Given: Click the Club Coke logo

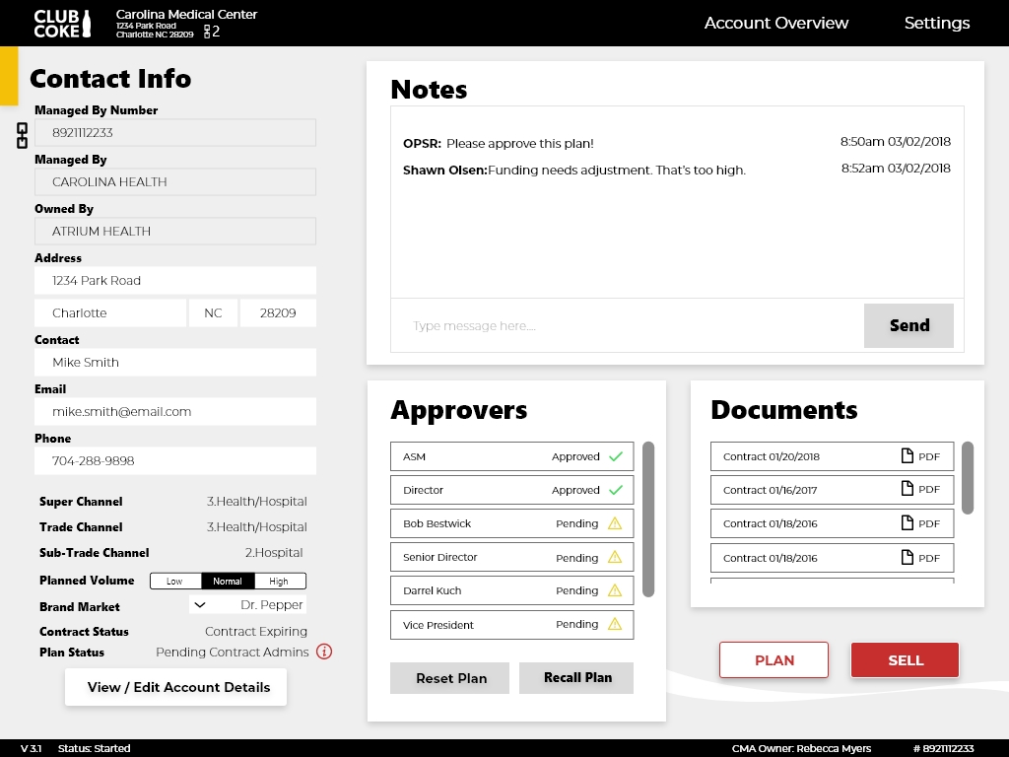Looking at the screenshot, I should click(x=62, y=24).
